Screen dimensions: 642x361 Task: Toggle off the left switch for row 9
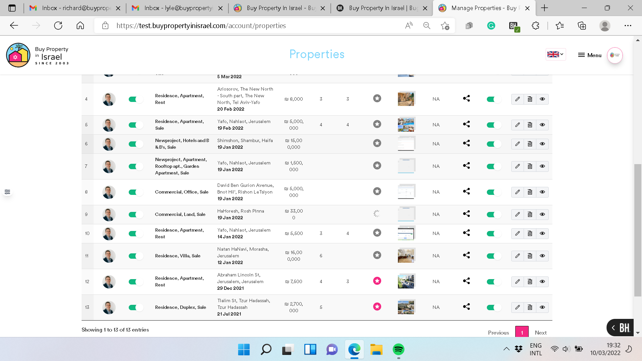pos(135,215)
